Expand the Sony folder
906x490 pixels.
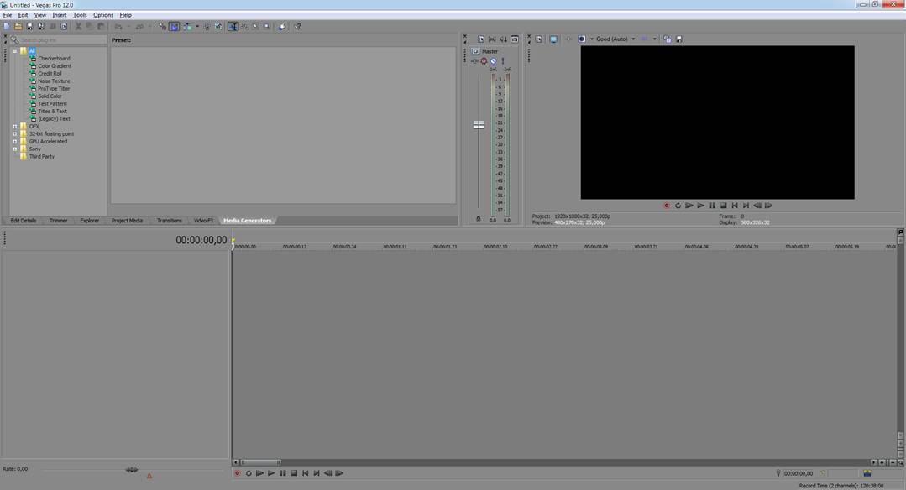tap(15, 149)
